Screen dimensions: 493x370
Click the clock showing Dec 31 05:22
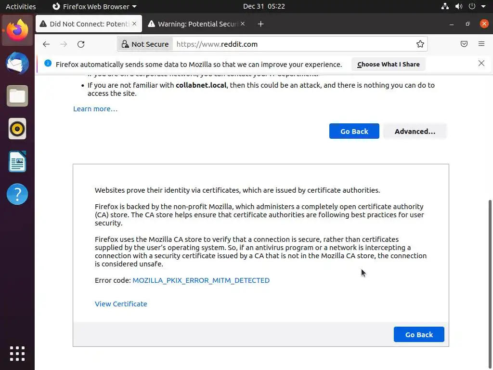[x=264, y=6]
